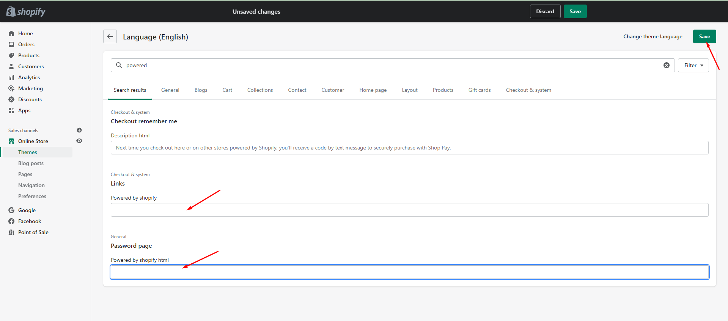Click the Orders icon in sidebar
Viewport: 728px width, 321px height.
tap(11, 44)
